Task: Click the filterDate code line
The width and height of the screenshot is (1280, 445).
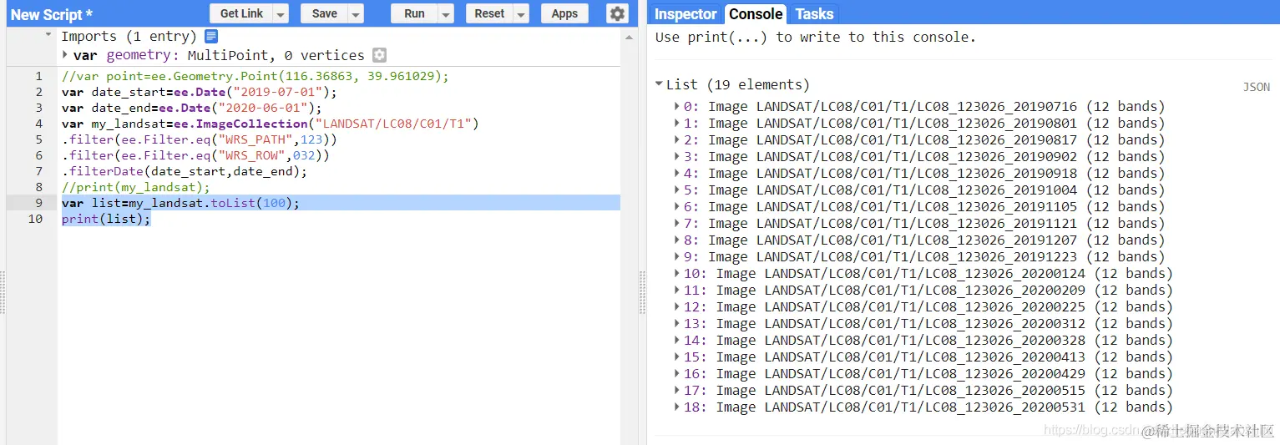Action: [x=184, y=171]
